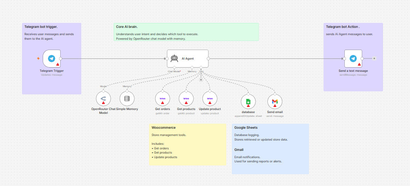Click warning triangle on Send a text message node
Image resolution: width=410 pixels, height=186 pixels.
click(x=359, y=65)
